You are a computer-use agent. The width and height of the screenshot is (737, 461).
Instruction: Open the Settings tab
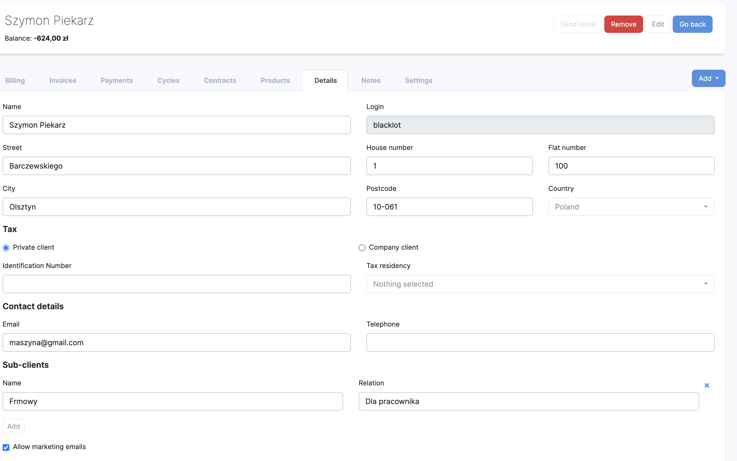pyautogui.click(x=418, y=81)
